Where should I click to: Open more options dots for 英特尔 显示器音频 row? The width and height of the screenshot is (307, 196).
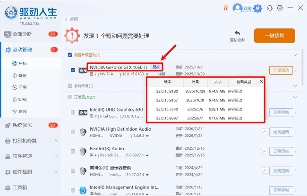tap(296, 171)
